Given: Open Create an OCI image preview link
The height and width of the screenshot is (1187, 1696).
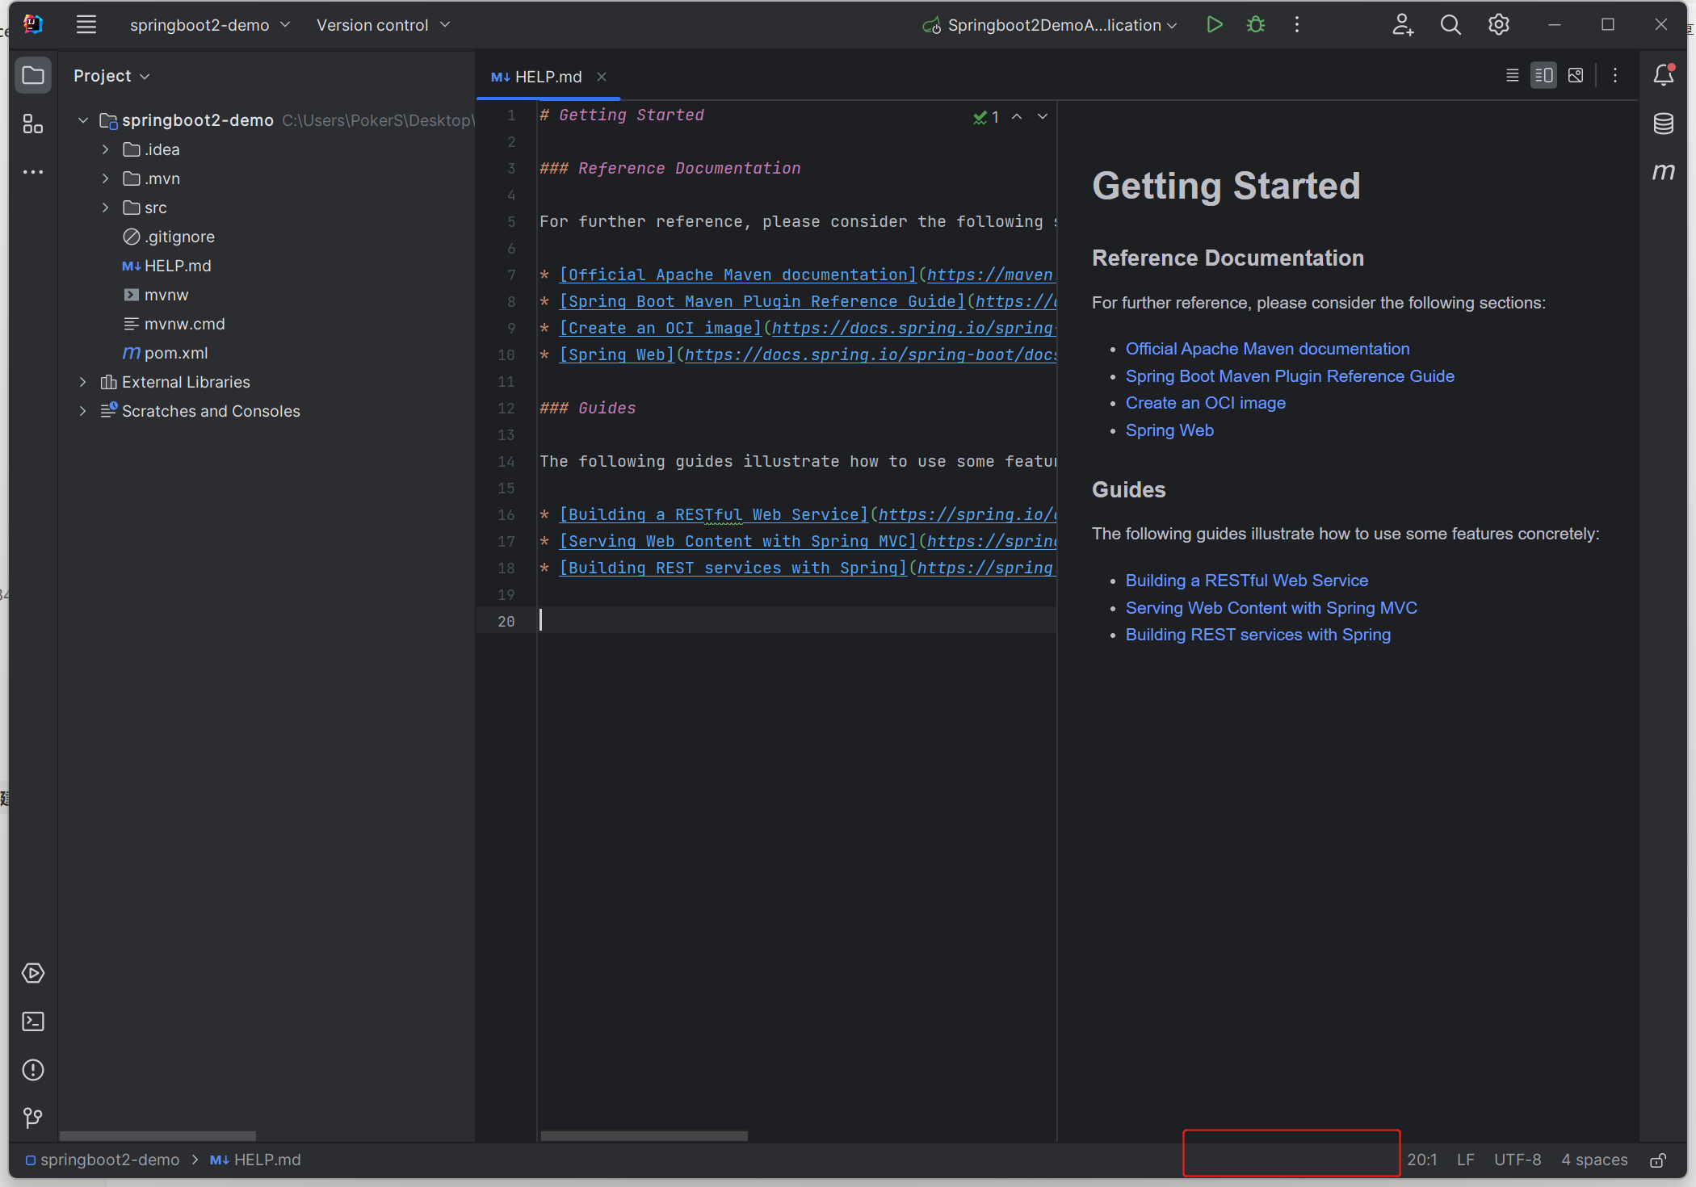Looking at the screenshot, I should (1205, 403).
